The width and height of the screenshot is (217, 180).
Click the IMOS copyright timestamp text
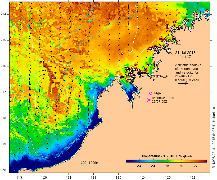pyautogui.click(x=214, y=137)
